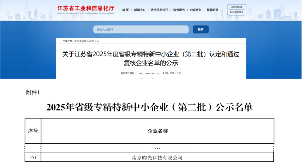Click the 企业名称 column header
Image resolution: width=302 pixels, height=162 pixels.
coord(158,131)
